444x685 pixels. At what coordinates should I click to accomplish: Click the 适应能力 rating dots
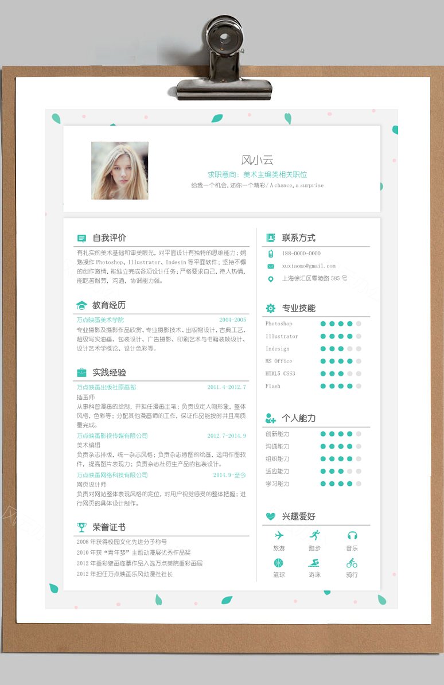[341, 472]
